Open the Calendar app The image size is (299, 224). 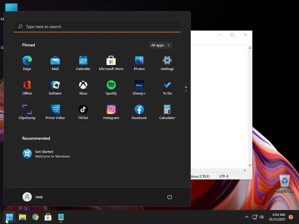point(83,63)
